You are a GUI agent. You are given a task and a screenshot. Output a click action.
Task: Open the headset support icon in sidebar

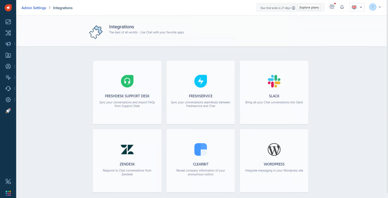click(x=8, y=89)
